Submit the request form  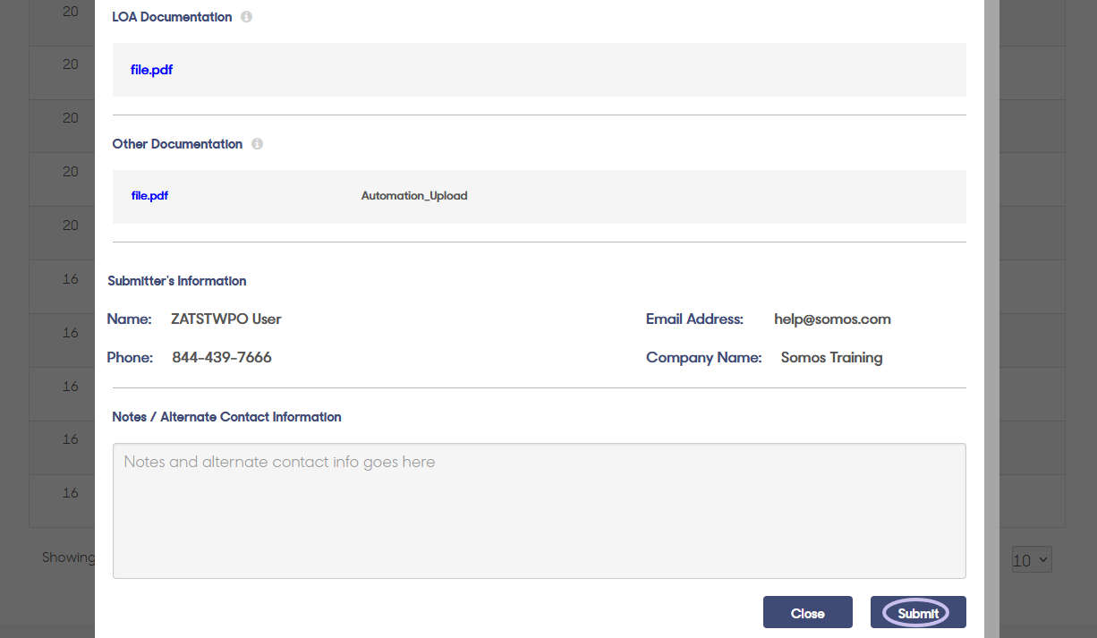[x=918, y=612]
